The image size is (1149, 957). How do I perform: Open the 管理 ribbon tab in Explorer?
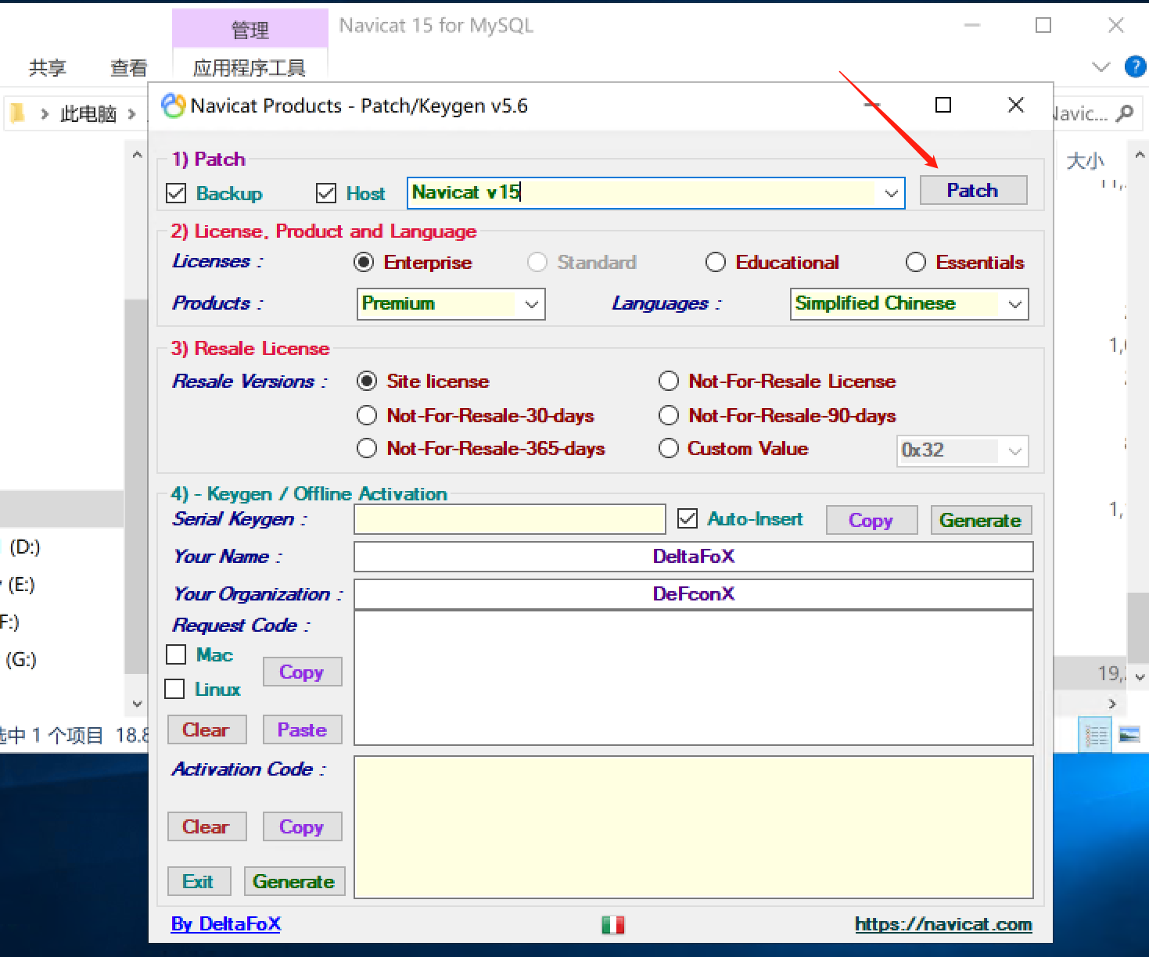250,30
